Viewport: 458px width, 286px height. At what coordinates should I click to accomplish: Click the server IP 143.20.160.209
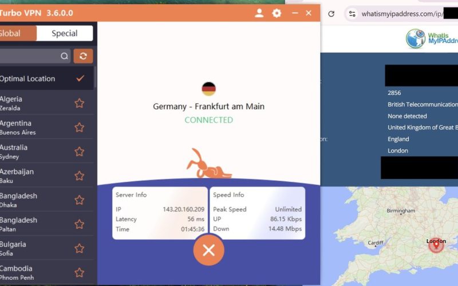184,209
